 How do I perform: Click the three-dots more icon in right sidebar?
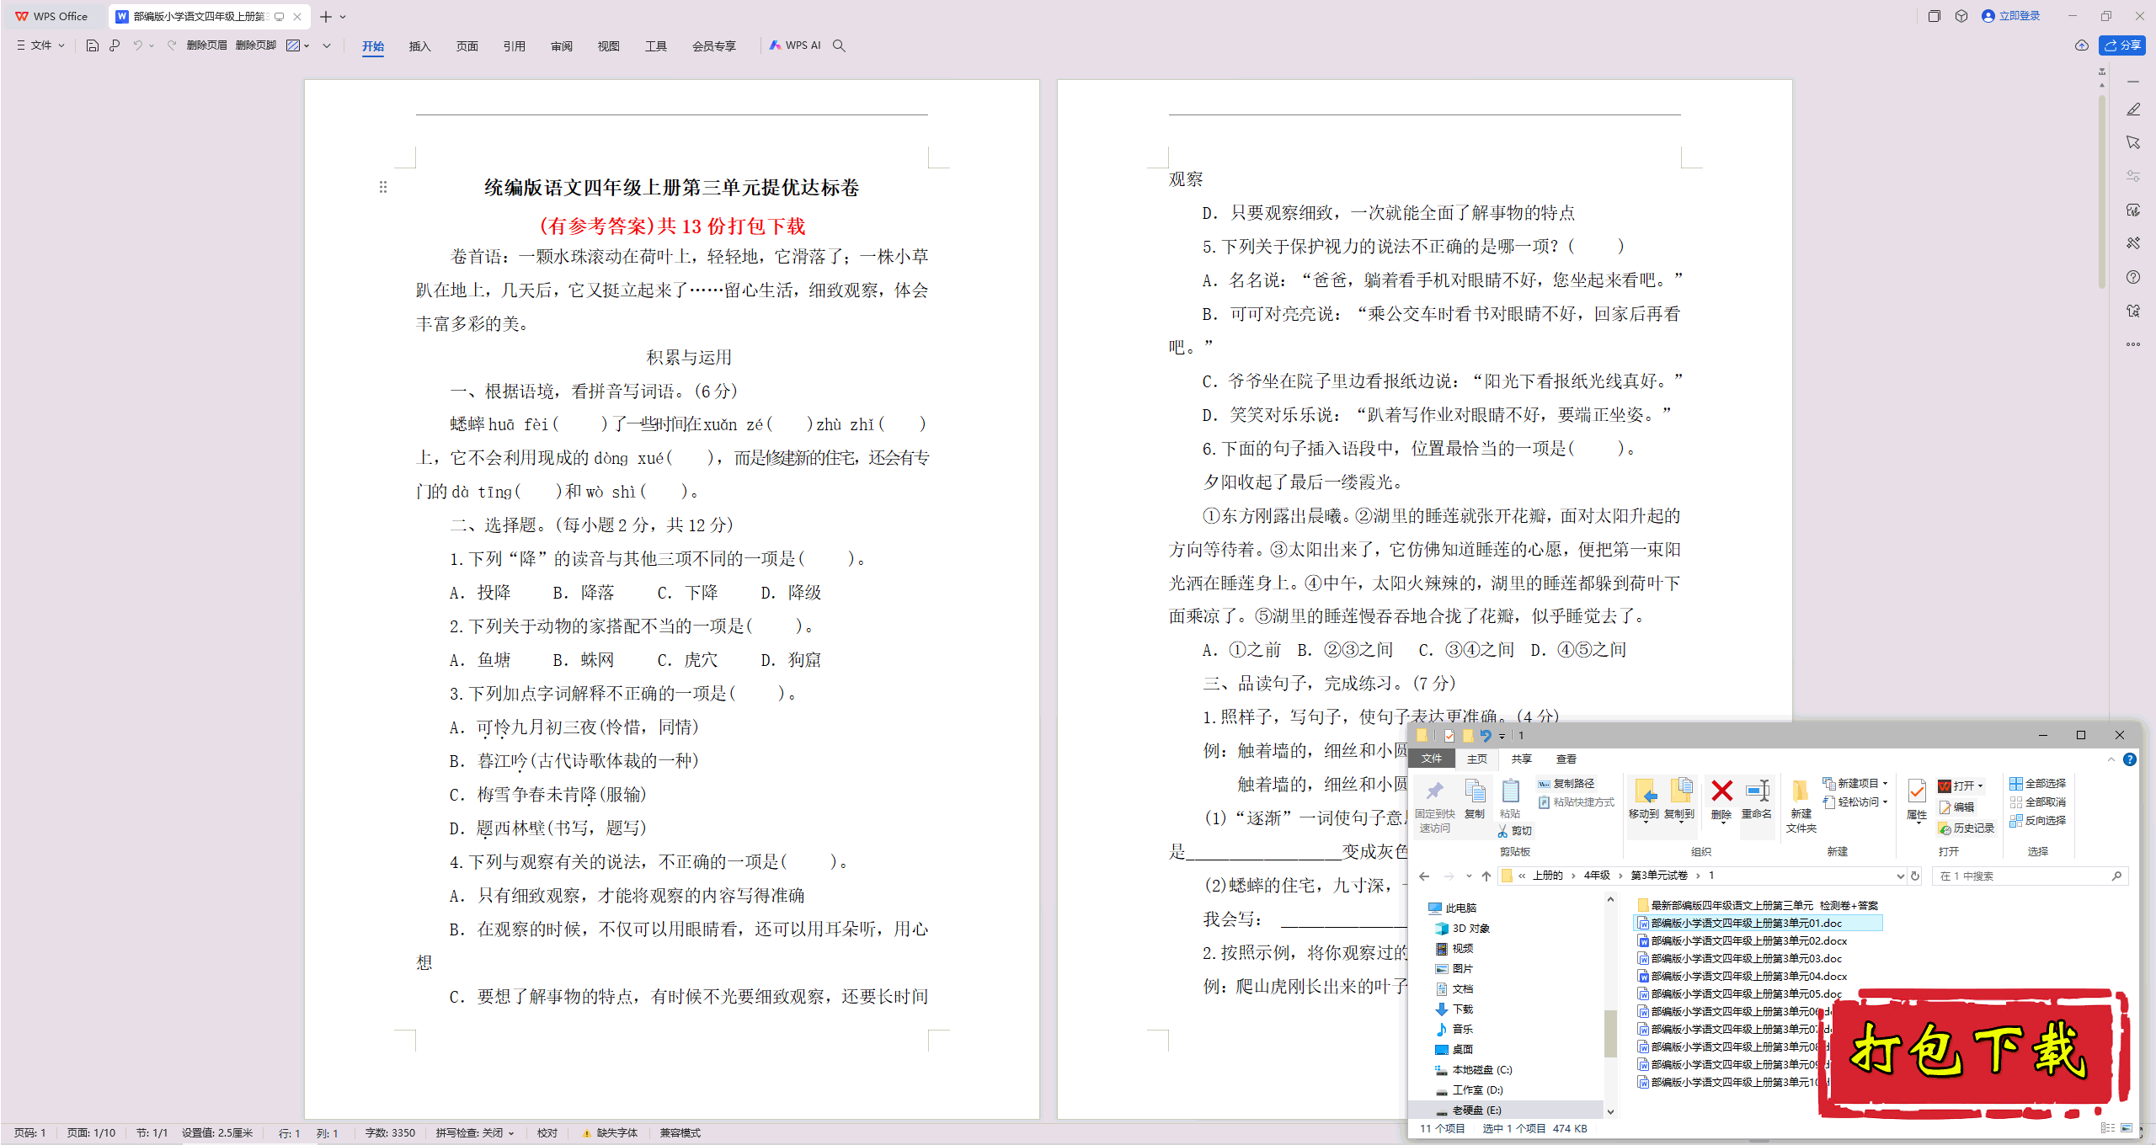pyautogui.click(x=2132, y=344)
